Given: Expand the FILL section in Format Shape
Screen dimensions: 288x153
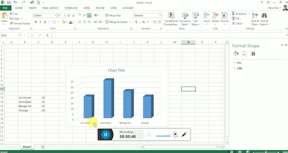Looking at the screenshot, I should (239, 63).
